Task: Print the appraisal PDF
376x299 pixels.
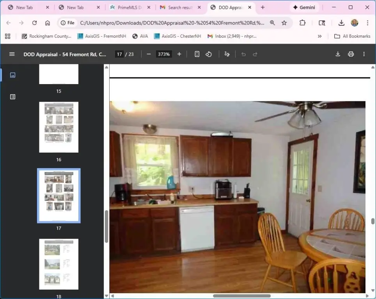Action: click(x=351, y=54)
